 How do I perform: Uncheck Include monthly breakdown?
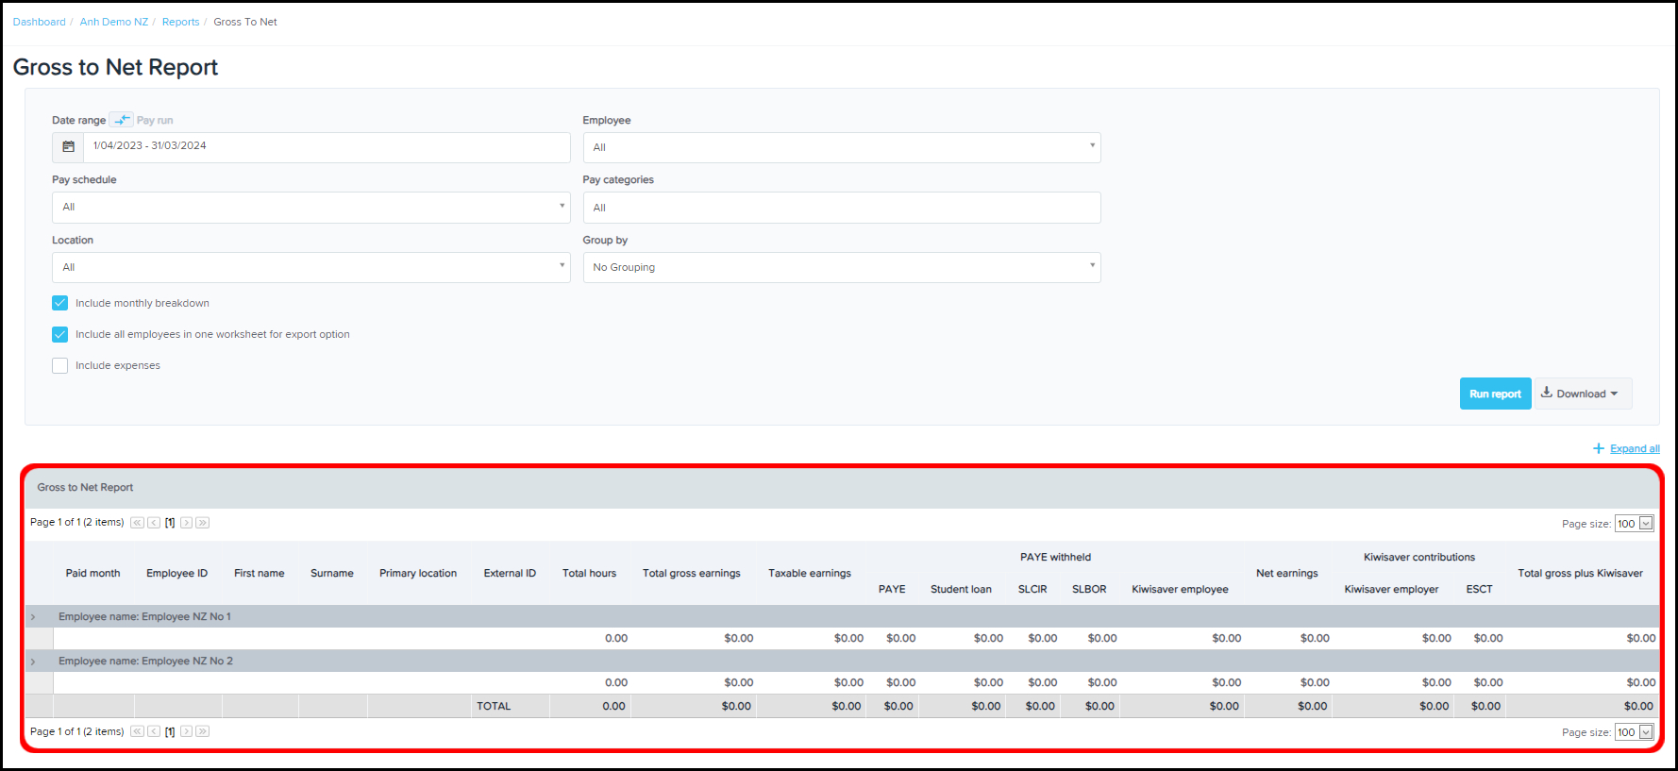(x=60, y=303)
